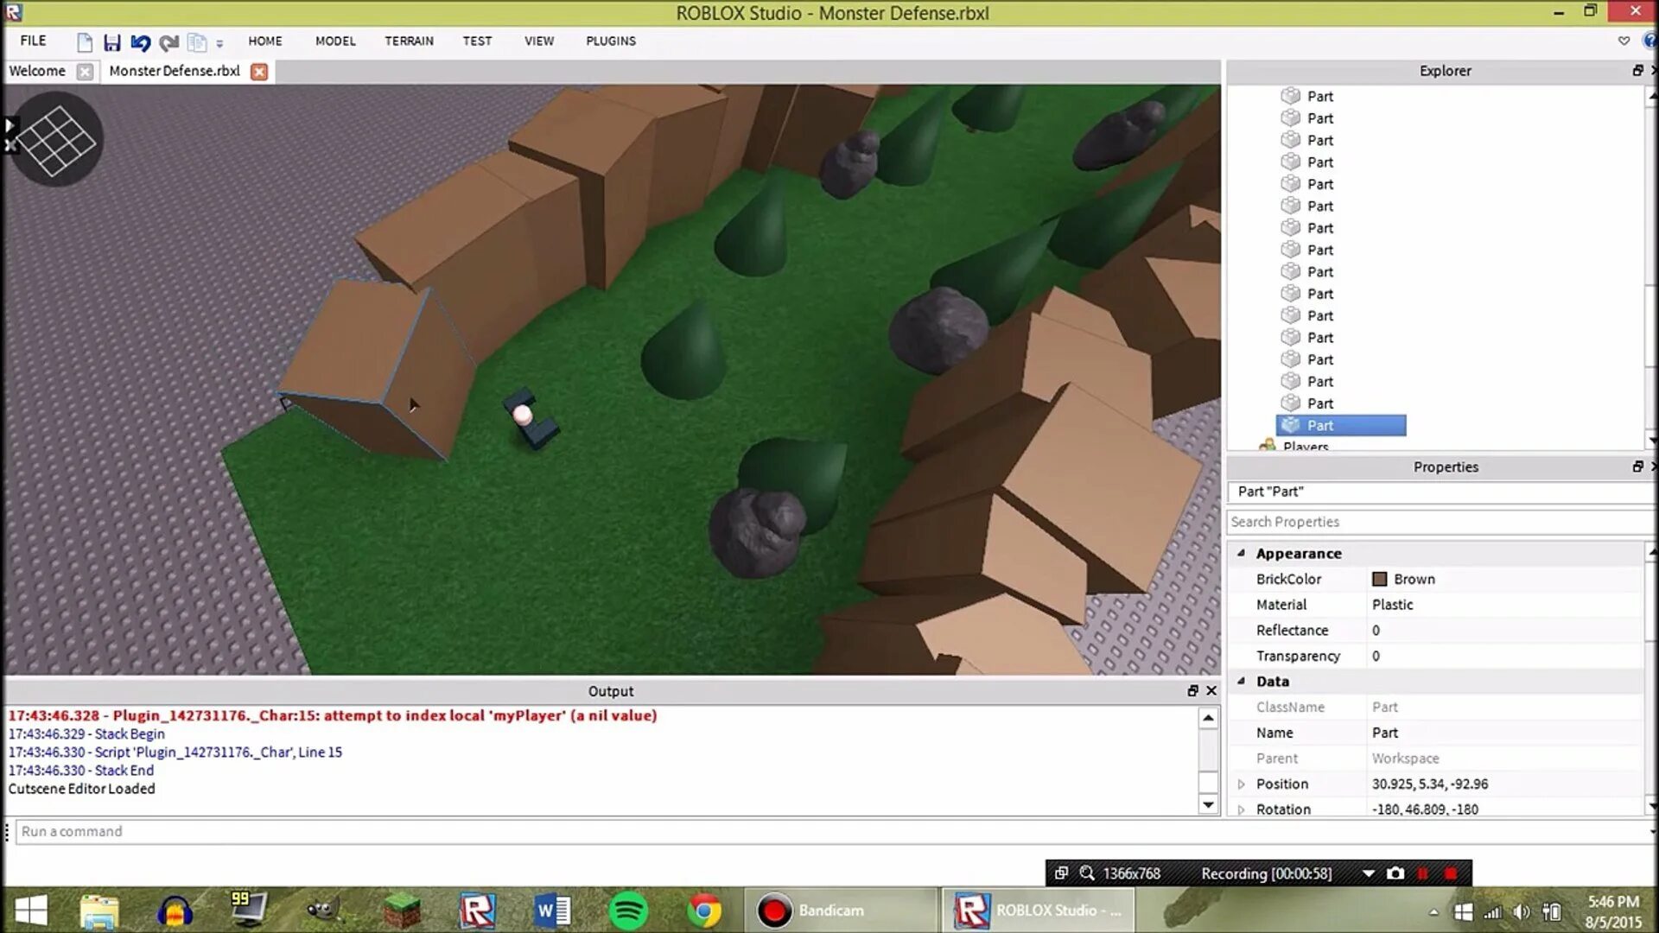Click the Save file icon
Image resolution: width=1659 pixels, height=933 pixels.
pos(111,42)
